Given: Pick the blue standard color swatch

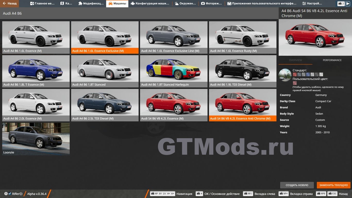Looking at the screenshot, I should tap(308, 75).
